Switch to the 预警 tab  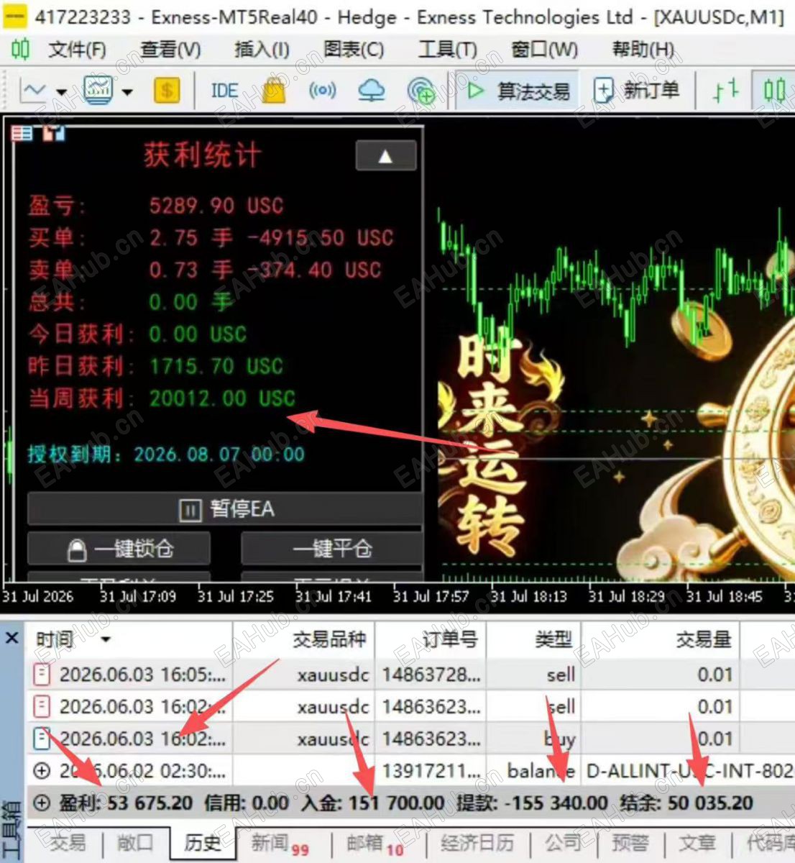tap(630, 843)
